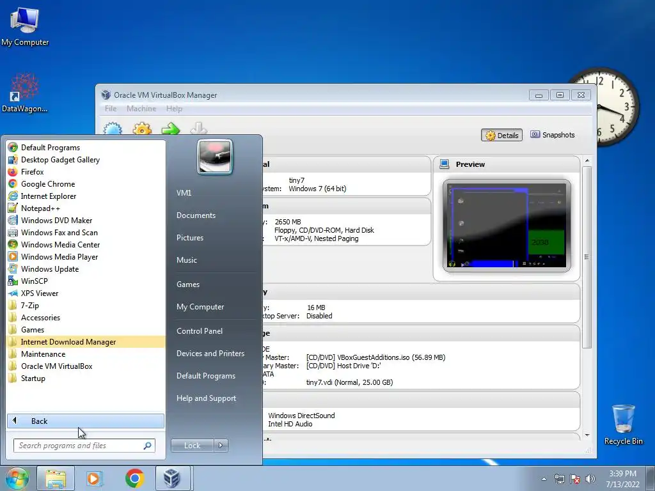
Task: Launch Windows Media Center
Action: point(86,244)
